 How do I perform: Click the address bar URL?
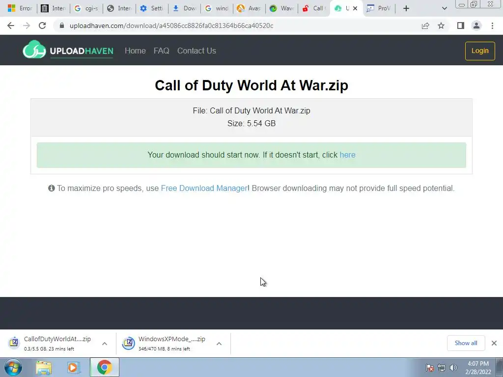click(171, 26)
